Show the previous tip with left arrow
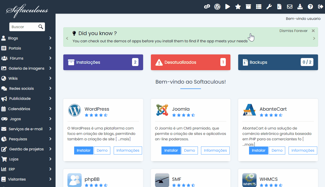Viewport: 325px width, 187px height. point(67,38)
